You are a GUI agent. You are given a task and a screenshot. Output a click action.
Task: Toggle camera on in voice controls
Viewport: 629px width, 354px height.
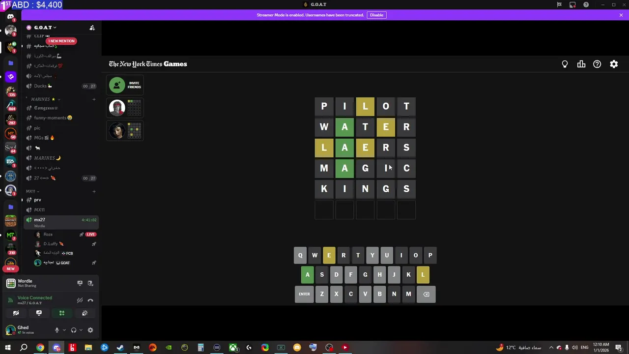pyautogui.click(x=16, y=313)
